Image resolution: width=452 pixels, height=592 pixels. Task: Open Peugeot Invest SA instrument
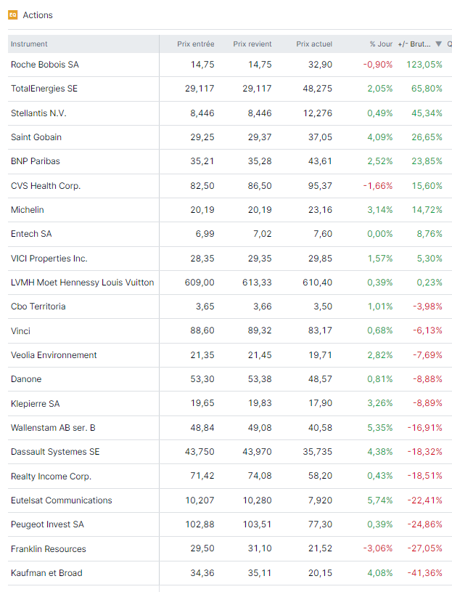[x=47, y=524]
